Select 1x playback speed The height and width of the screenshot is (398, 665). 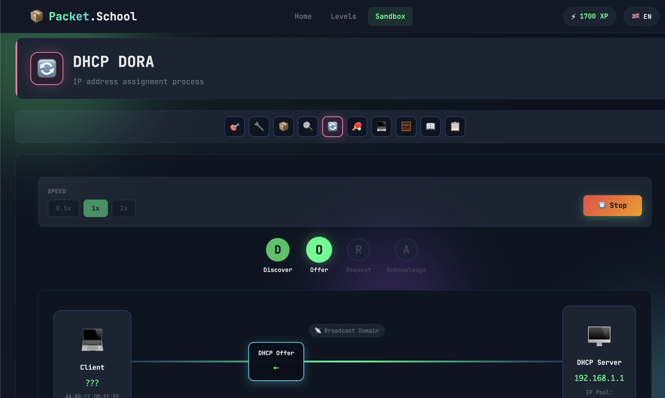tap(96, 208)
